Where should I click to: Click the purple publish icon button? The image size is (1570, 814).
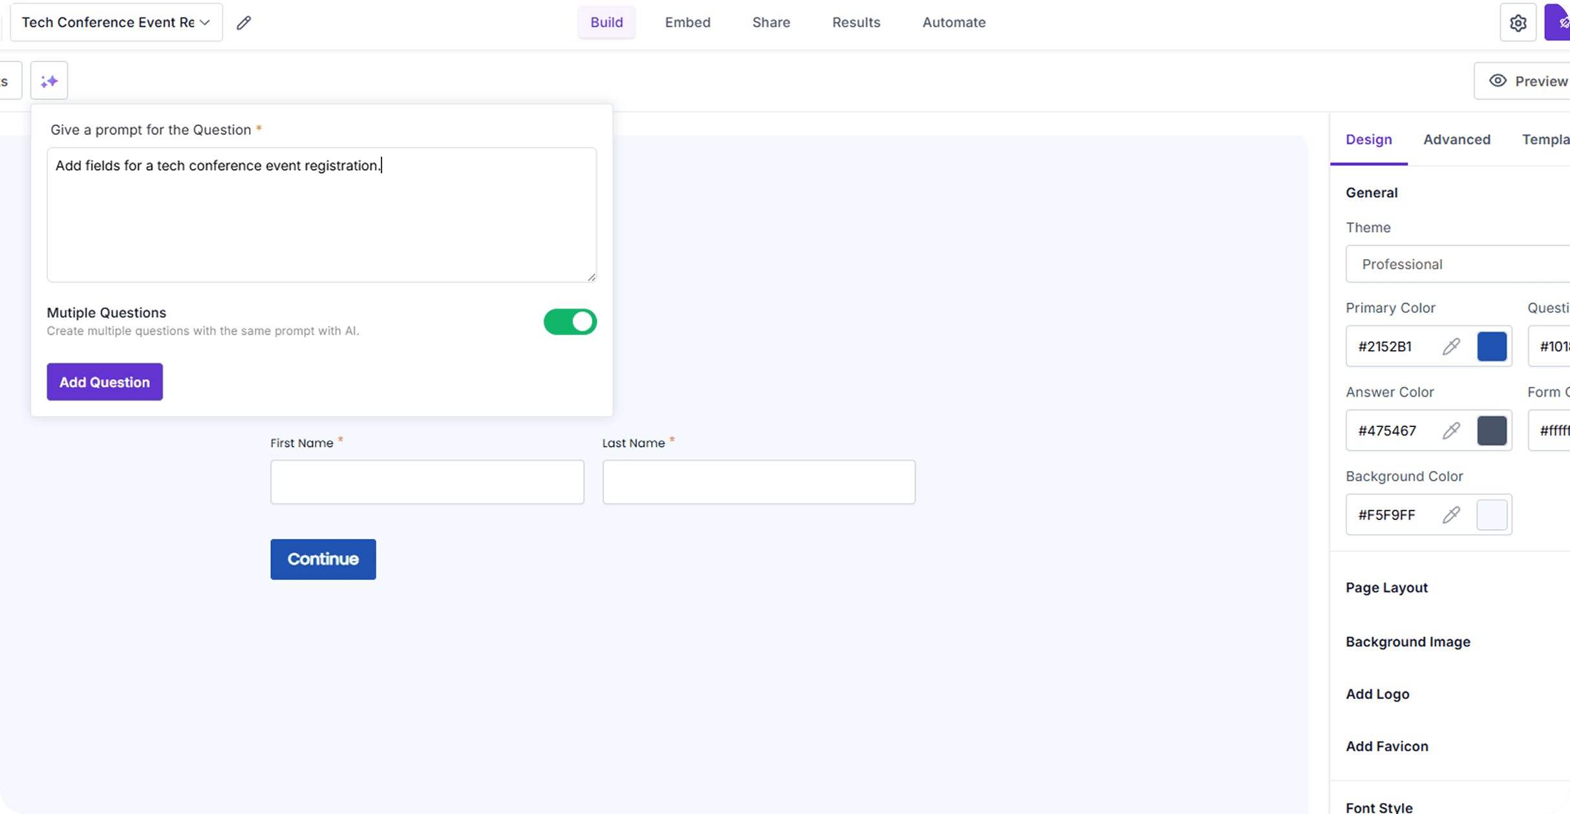pos(1560,23)
